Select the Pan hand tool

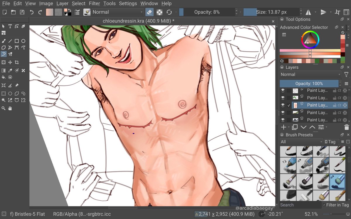[x=10, y=108]
